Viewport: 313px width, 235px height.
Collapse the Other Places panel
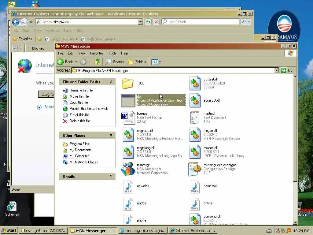111,135
